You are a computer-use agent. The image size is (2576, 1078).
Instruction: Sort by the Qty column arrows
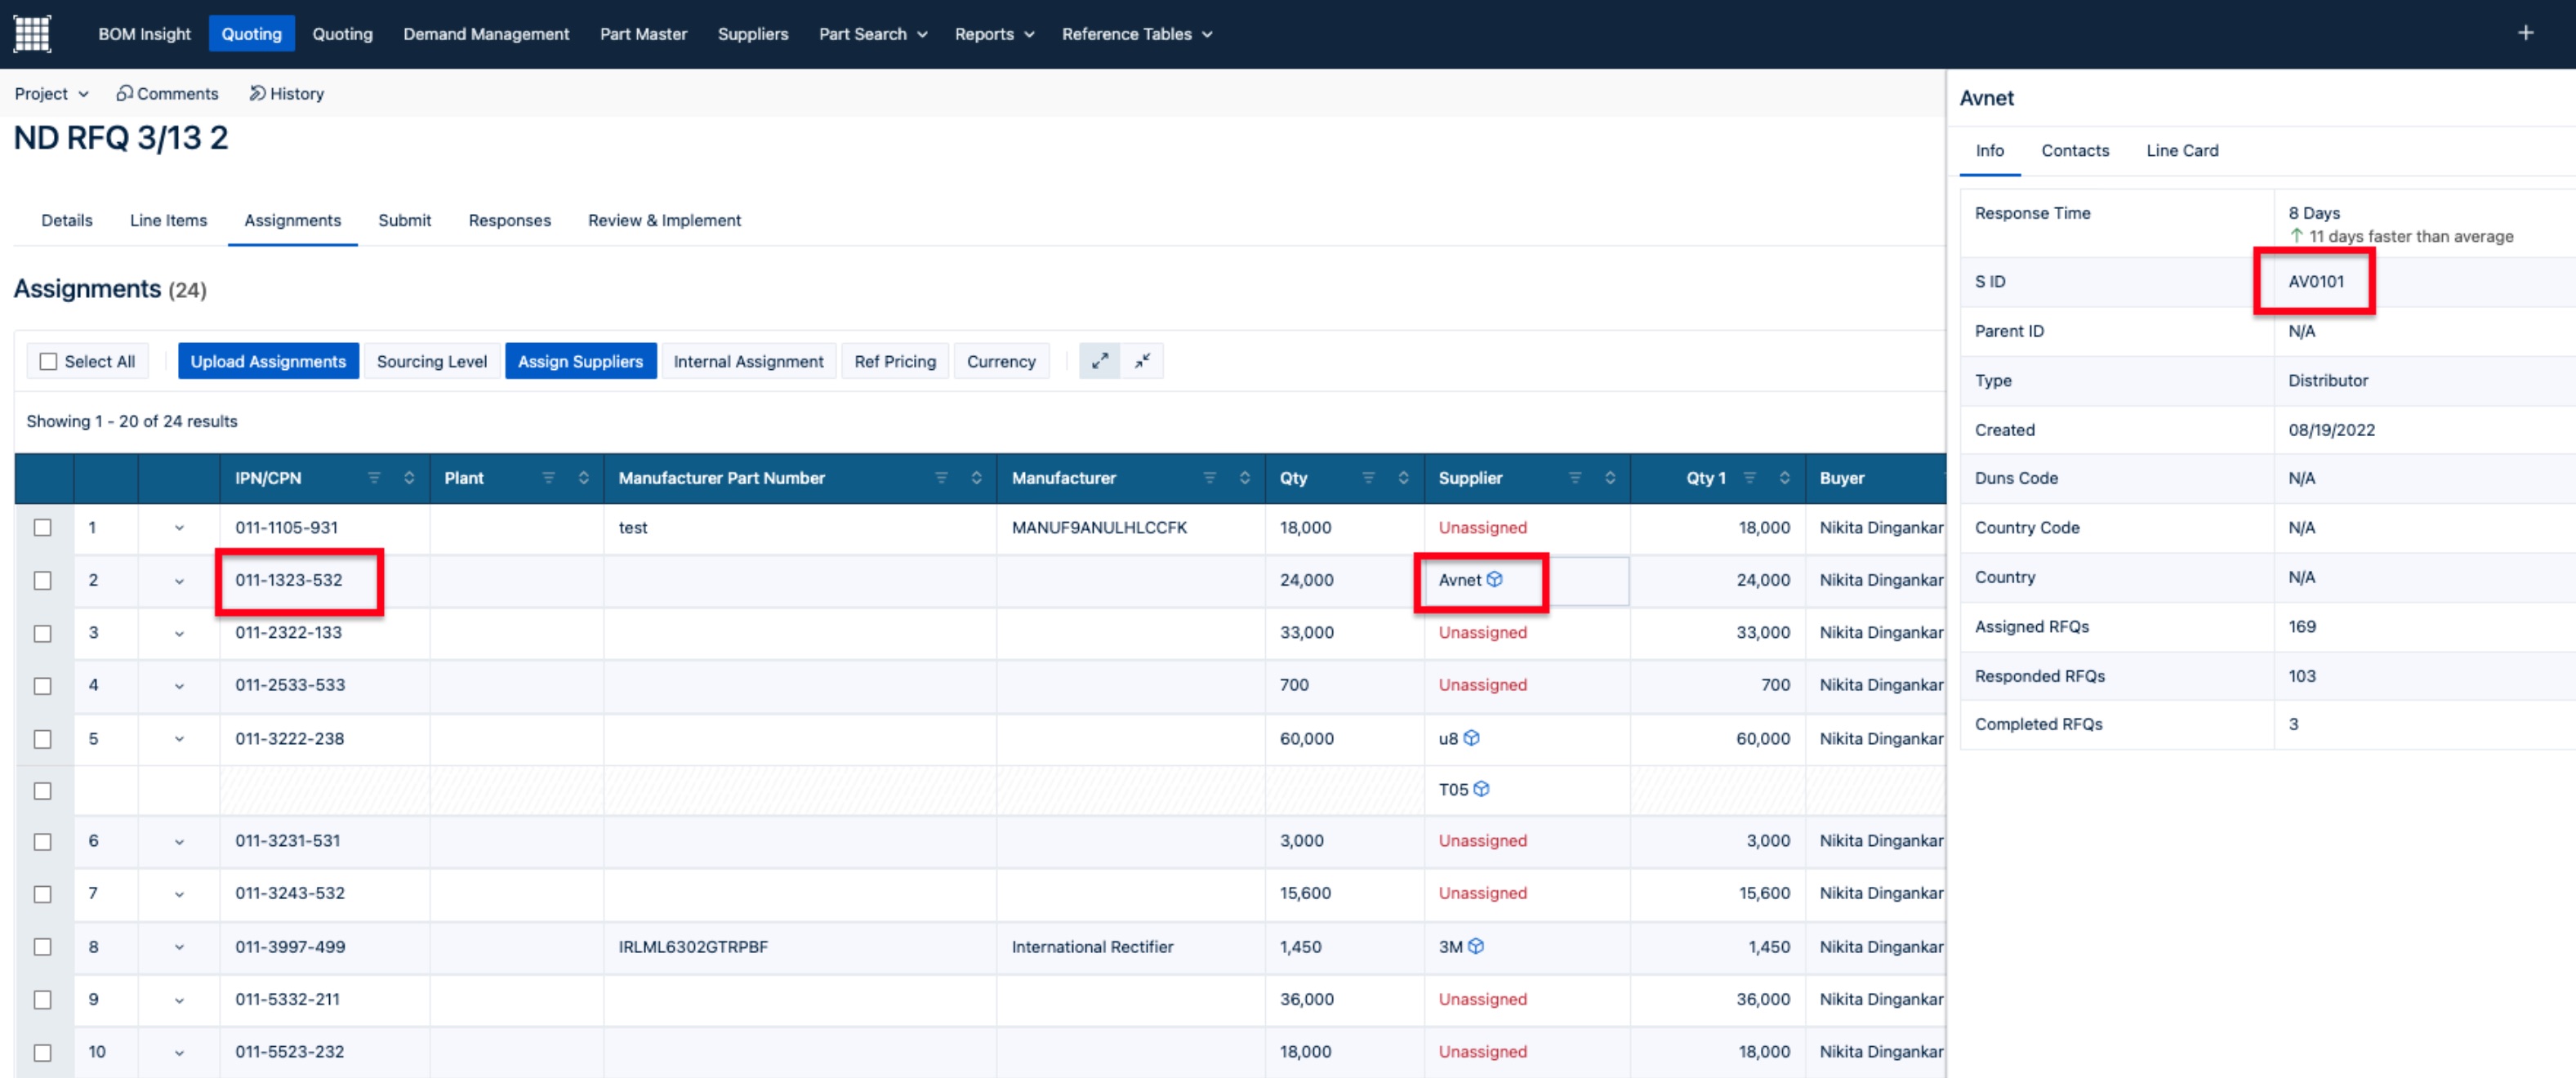pyautogui.click(x=1403, y=478)
